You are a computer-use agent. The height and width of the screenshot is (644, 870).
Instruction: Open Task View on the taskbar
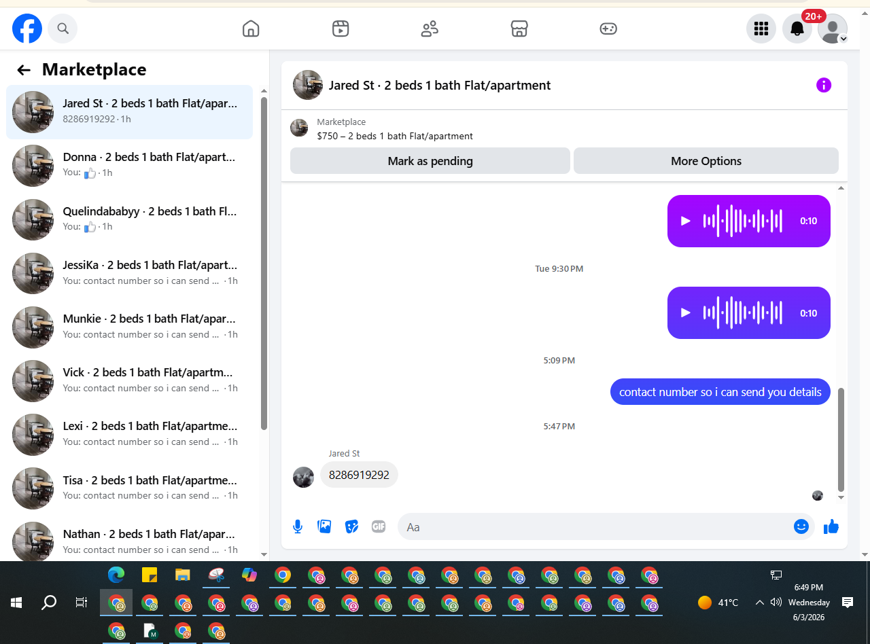pos(82,603)
